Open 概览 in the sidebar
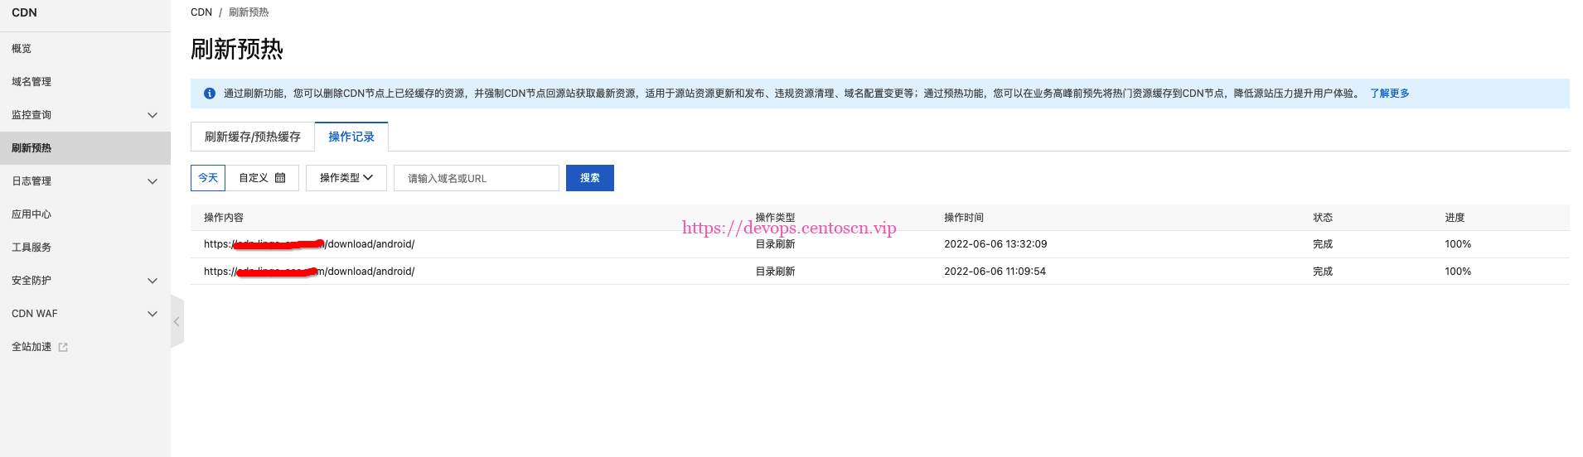This screenshot has width=1583, height=457. 22,49
